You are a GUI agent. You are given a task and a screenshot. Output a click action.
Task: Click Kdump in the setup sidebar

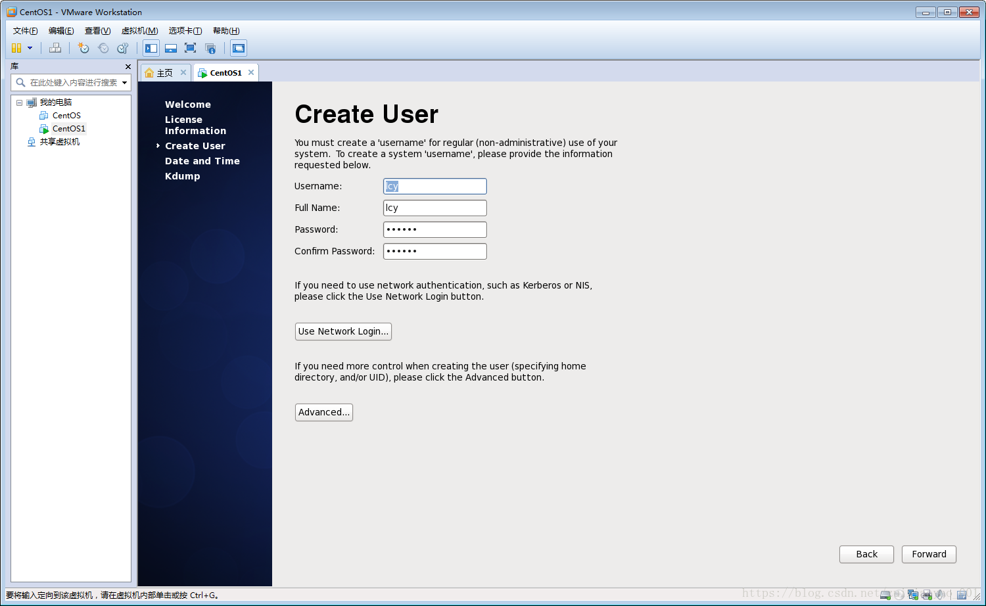[183, 176]
